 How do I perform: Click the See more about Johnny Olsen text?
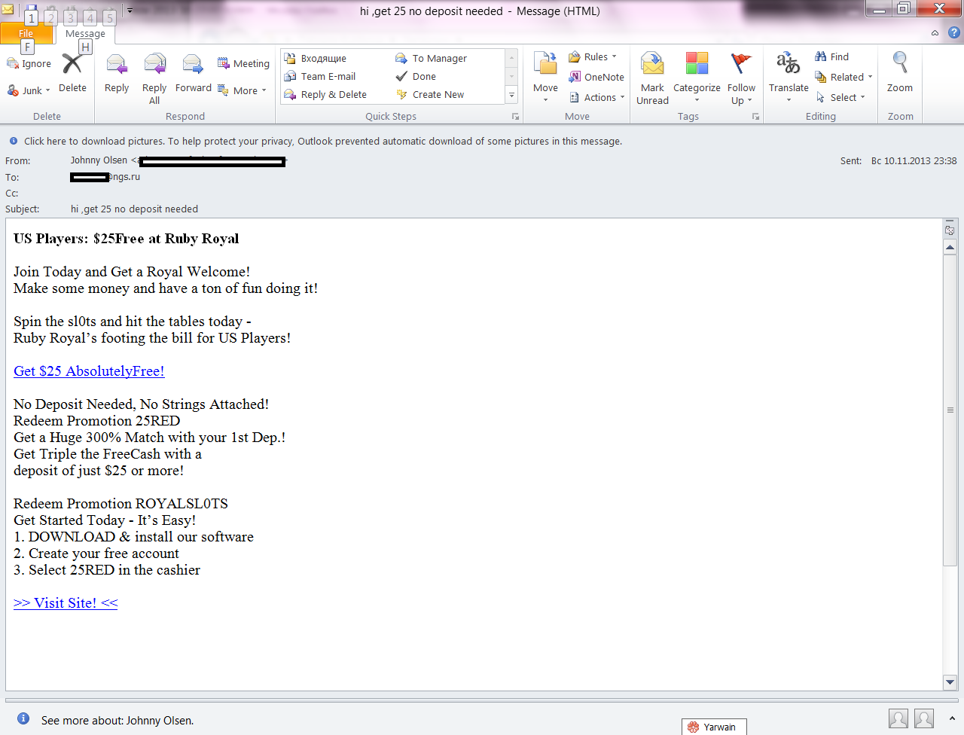[x=117, y=721]
